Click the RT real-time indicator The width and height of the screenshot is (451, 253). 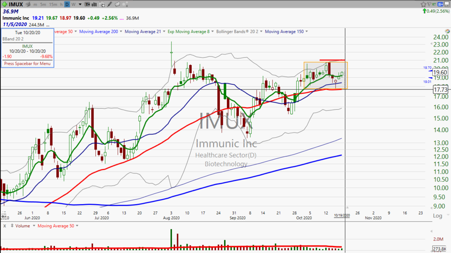click(434, 4)
